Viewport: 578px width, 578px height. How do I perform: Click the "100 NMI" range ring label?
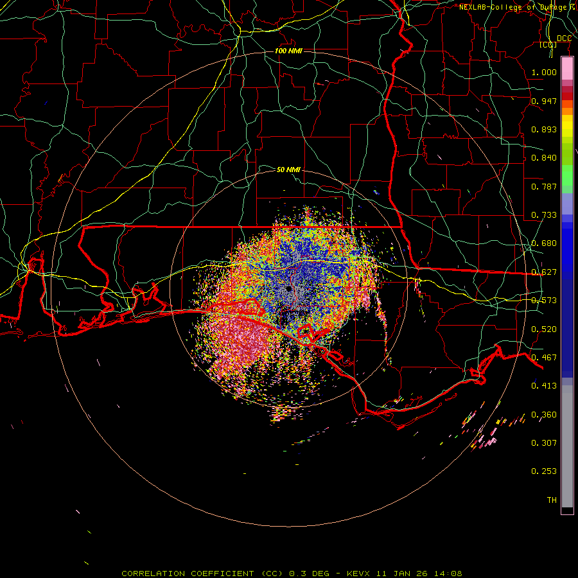[288, 51]
